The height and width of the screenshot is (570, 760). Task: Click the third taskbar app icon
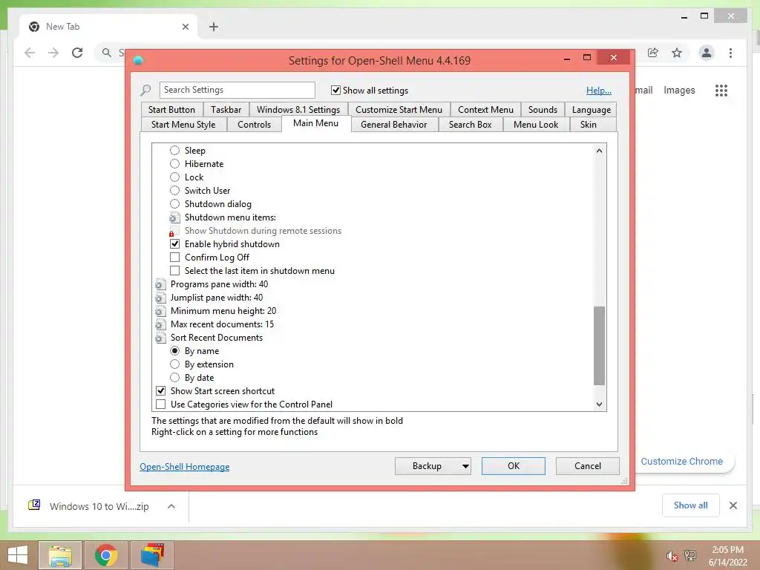(x=152, y=555)
